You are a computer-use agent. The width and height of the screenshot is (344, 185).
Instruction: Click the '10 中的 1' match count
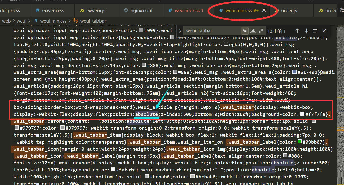point(276,31)
